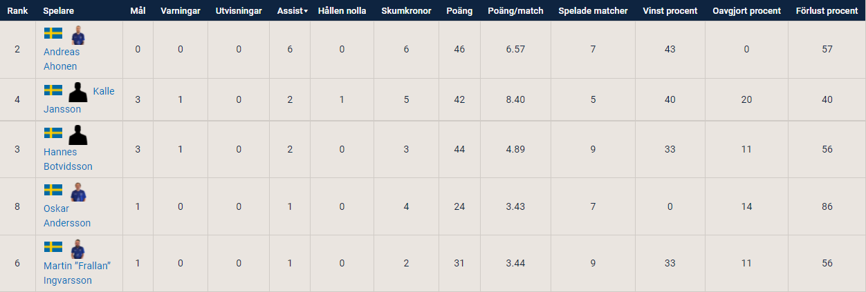The image size is (866, 292).
Task: Click Andreas Ahonen's Swedish flag icon
Action: pos(53,34)
